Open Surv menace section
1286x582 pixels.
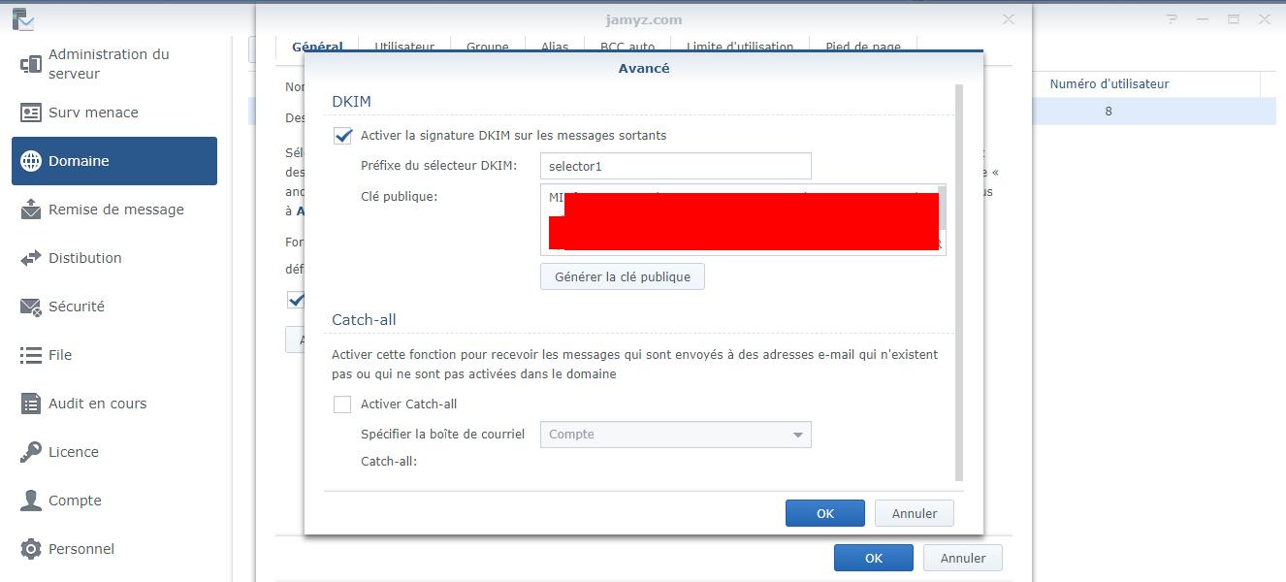[114, 113]
